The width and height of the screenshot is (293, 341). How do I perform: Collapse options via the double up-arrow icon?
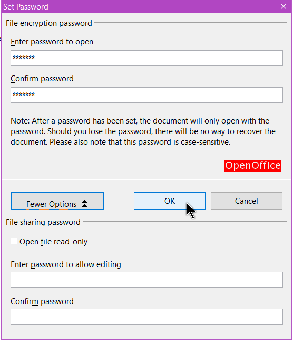click(x=84, y=204)
